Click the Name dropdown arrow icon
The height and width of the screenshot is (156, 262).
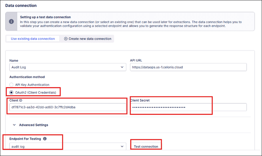tap(121, 67)
